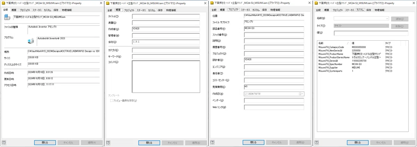Image resolution: width=417 pixels, height=147 pixels.
Task: Click the キーワード(K) input field
Action: click(x=166, y=56)
